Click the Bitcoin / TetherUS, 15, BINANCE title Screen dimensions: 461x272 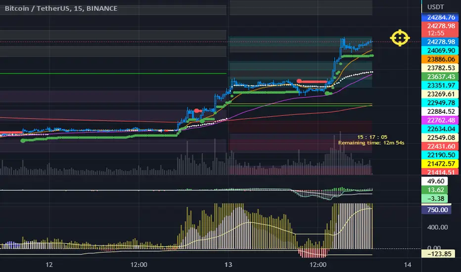pyautogui.click(x=61, y=8)
